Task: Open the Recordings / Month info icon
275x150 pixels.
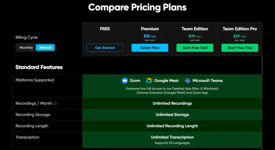Action: (x=55, y=103)
